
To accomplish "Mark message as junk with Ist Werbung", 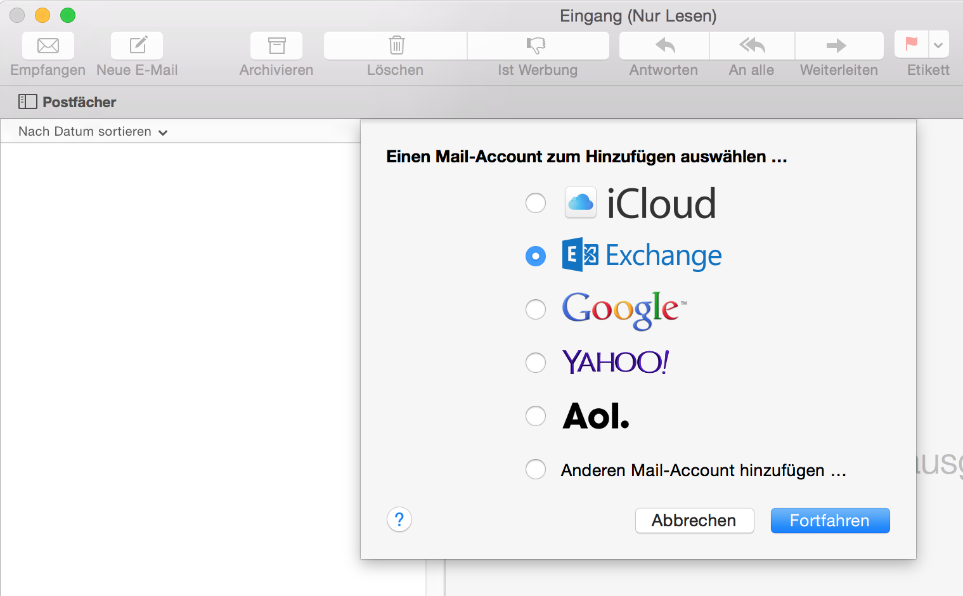I will click(537, 46).
